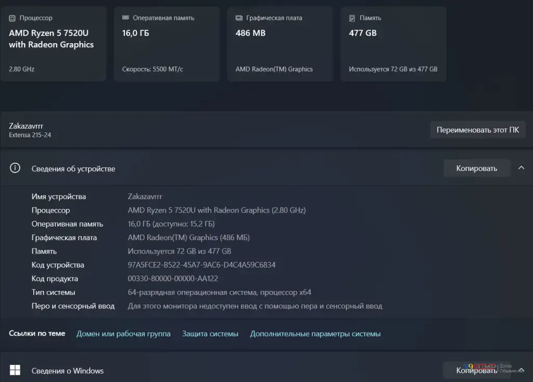Click the Тип системы label
The height and width of the screenshot is (382, 533).
click(54, 293)
